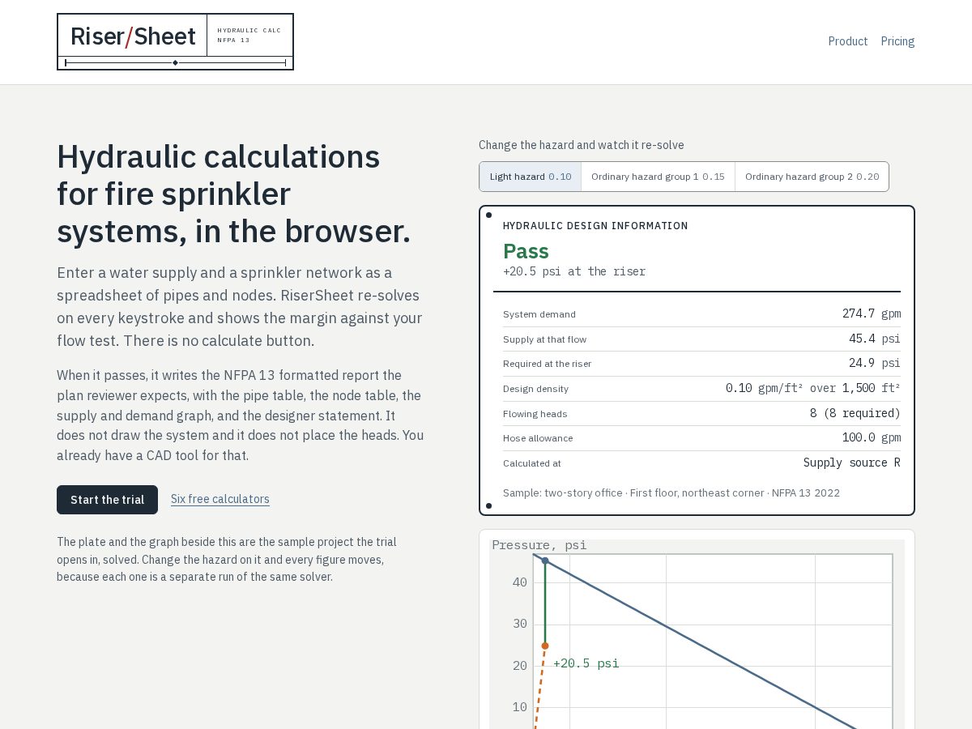Click the Start the trial button
Screen dimensions: 972x729
(x=107, y=500)
